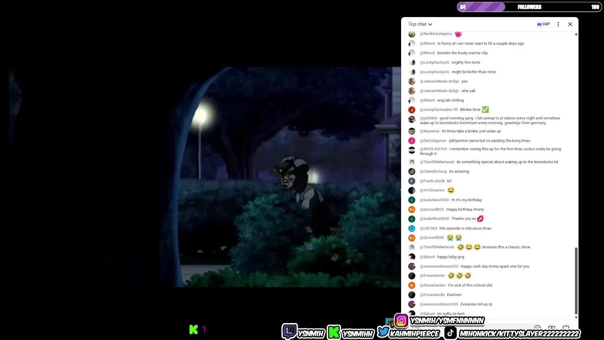
Task: Click the 0XP crown badge
Action: [x=543, y=24]
